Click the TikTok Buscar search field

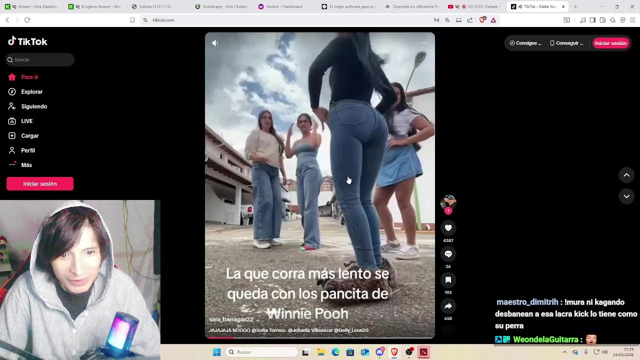(x=40, y=59)
